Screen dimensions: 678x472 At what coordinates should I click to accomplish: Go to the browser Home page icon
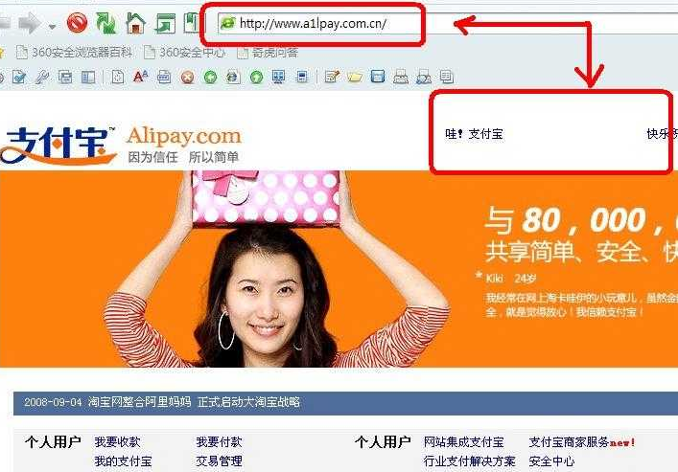coord(135,22)
